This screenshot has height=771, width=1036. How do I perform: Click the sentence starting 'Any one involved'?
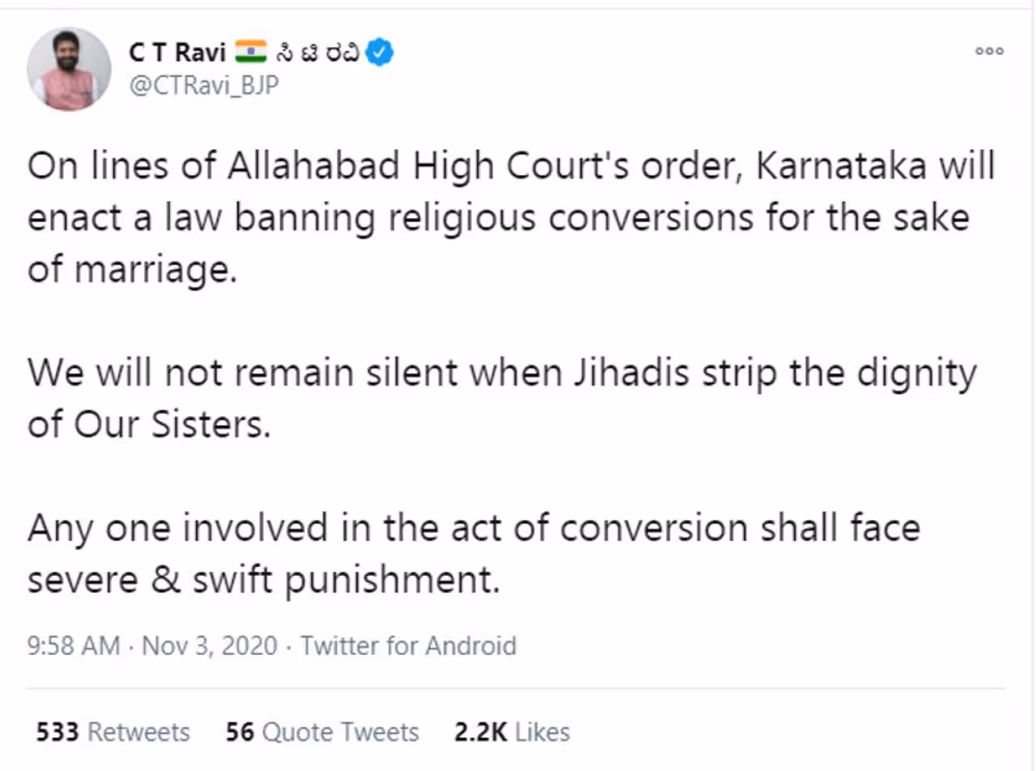(473, 529)
